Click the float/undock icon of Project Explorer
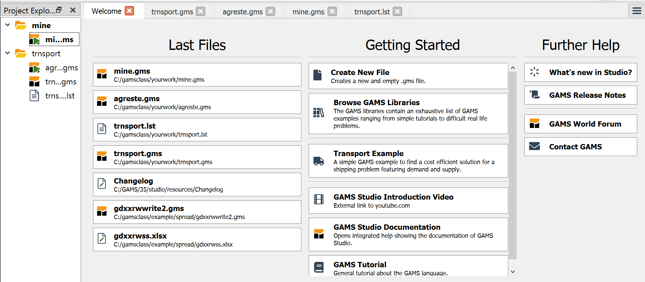This screenshot has width=645, height=282. coord(59,10)
